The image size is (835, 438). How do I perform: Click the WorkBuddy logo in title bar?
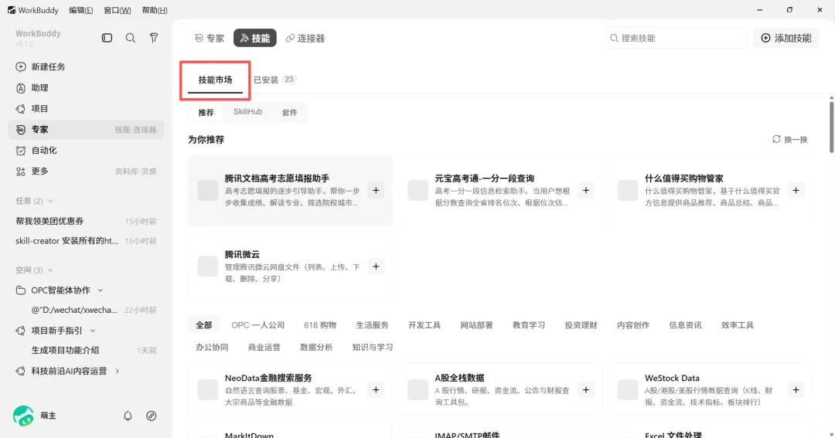(x=11, y=10)
